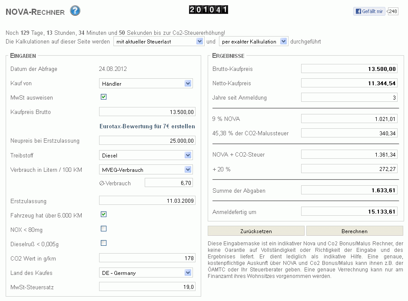The height and width of the screenshot is (301, 408).
Task: Click the 'Summe der Abgaben' result field
Action: click(x=349, y=190)
